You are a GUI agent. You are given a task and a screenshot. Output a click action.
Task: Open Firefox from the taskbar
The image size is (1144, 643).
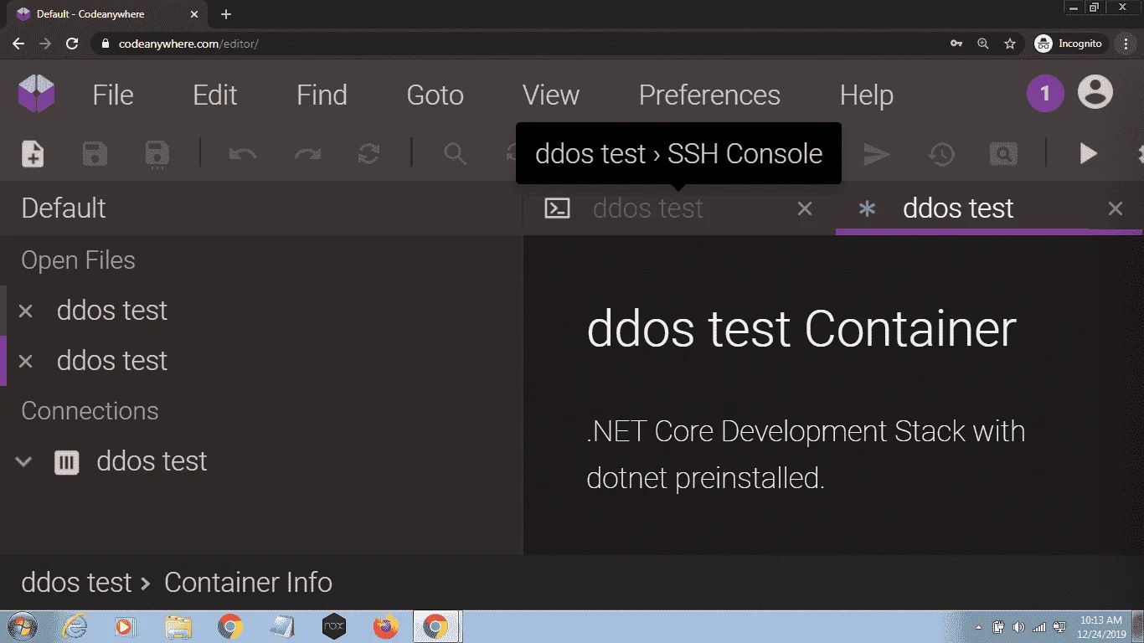pyautogui.click(x=385, y=626)
